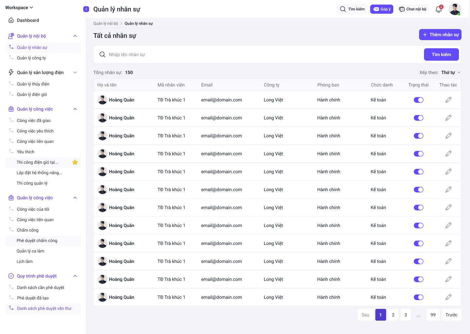Open the Workspace dropdown
The image size is (470, 334).
click(x=19, y=8)
